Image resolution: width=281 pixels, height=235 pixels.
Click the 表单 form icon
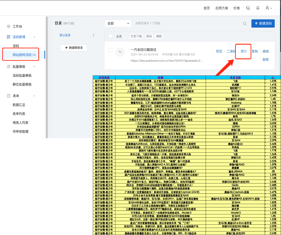(x=8, y=96)
